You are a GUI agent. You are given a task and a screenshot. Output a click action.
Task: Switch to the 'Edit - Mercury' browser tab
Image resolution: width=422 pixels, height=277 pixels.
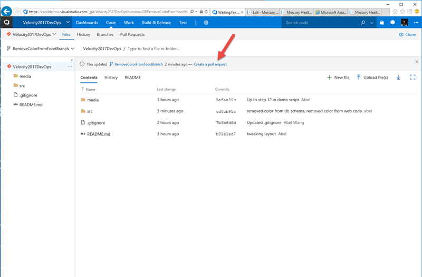263,12
